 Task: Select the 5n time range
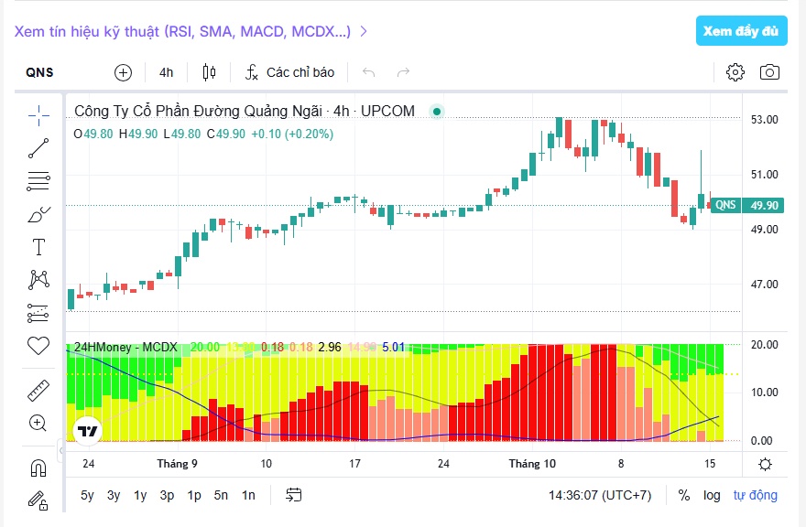coord(221,495)
